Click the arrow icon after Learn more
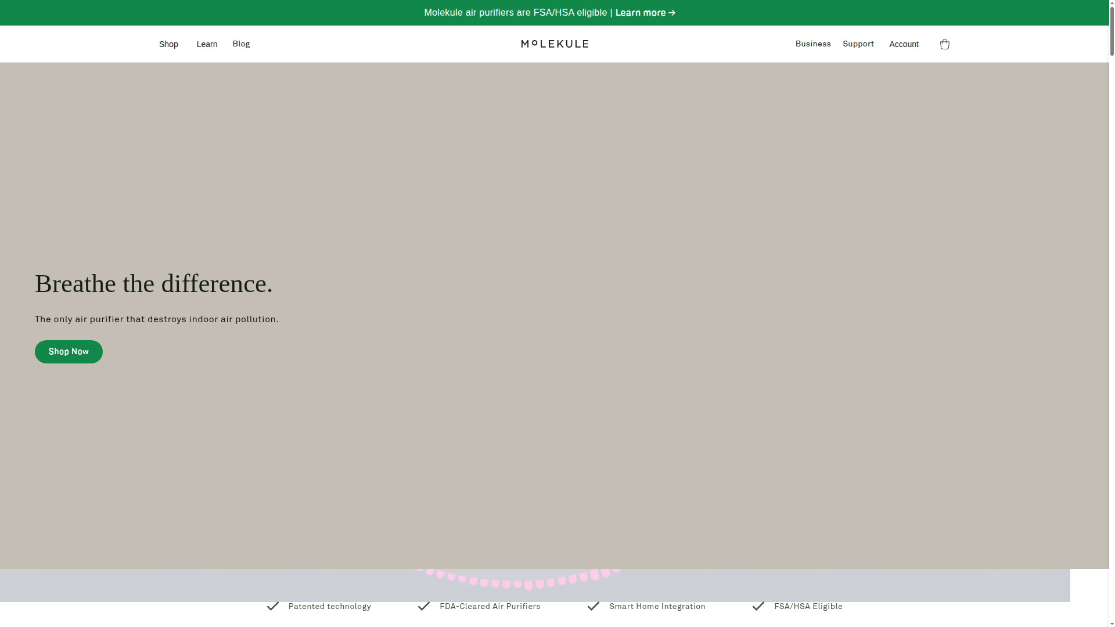Viewport: 1115px width, 627px height. pos(672,12)
